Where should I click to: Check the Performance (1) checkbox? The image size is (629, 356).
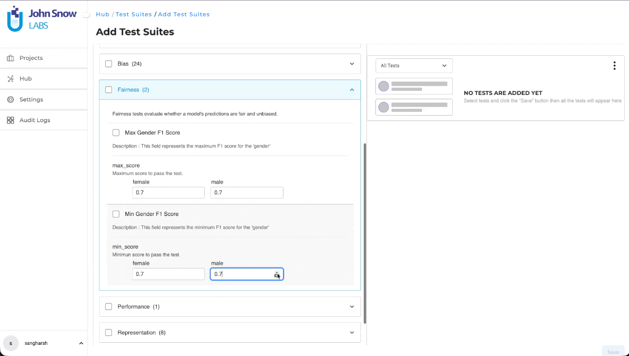pos(109,307)
